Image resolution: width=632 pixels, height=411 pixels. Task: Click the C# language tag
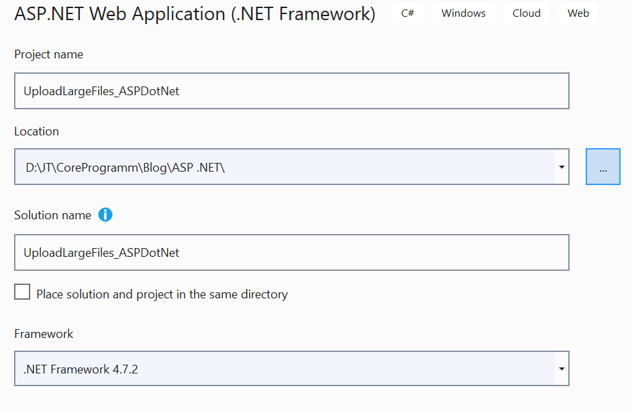point(408,13)
